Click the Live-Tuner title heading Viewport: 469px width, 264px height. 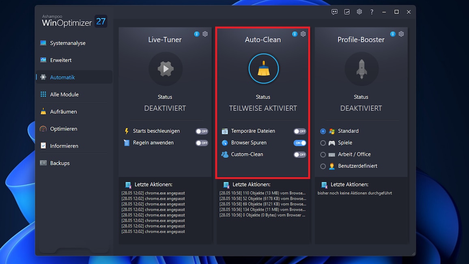(x=165, y=39)
